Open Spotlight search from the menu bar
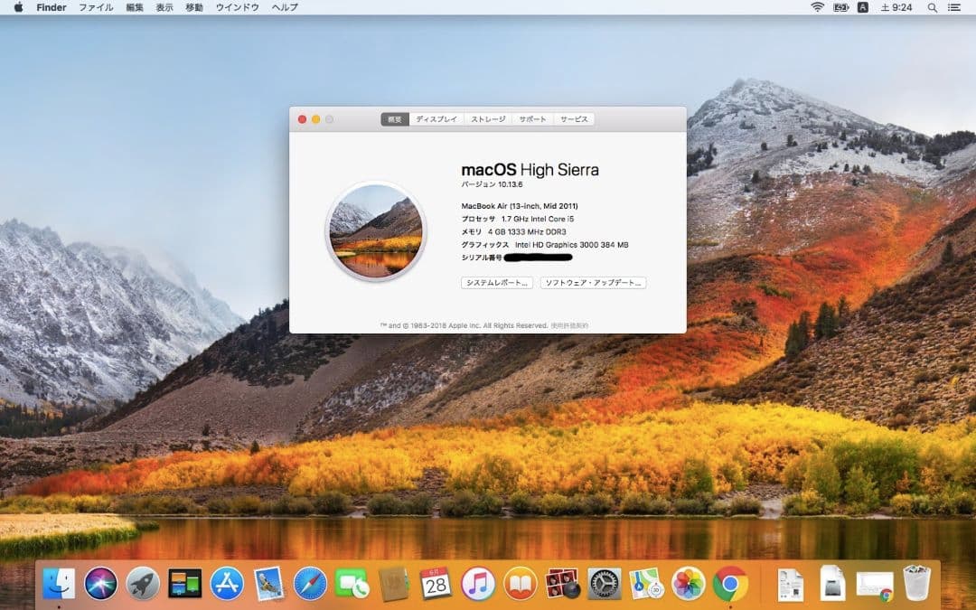The width and height of the screenshot is (976, 610). (933, 8)
